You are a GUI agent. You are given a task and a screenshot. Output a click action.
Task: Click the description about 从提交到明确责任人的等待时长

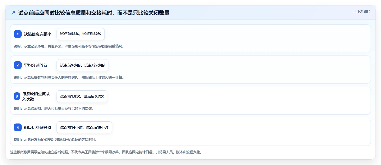pyautogui.click(x=69, y=77)
